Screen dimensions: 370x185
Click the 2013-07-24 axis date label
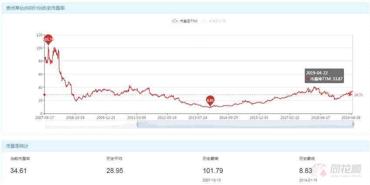[x=198, y=117]
